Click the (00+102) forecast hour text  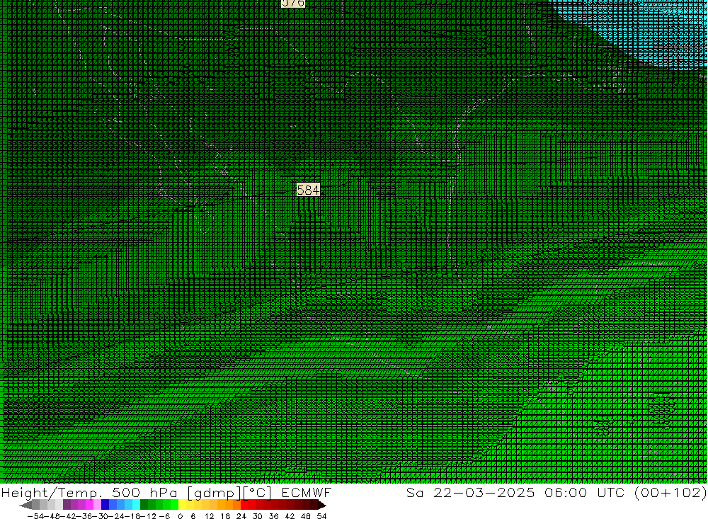[x=670, y=492]
